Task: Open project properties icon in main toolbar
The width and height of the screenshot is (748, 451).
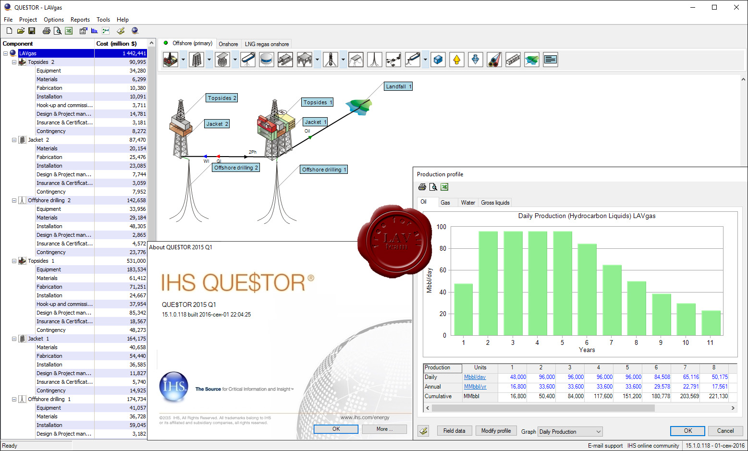Action: (x=84, y=31)
